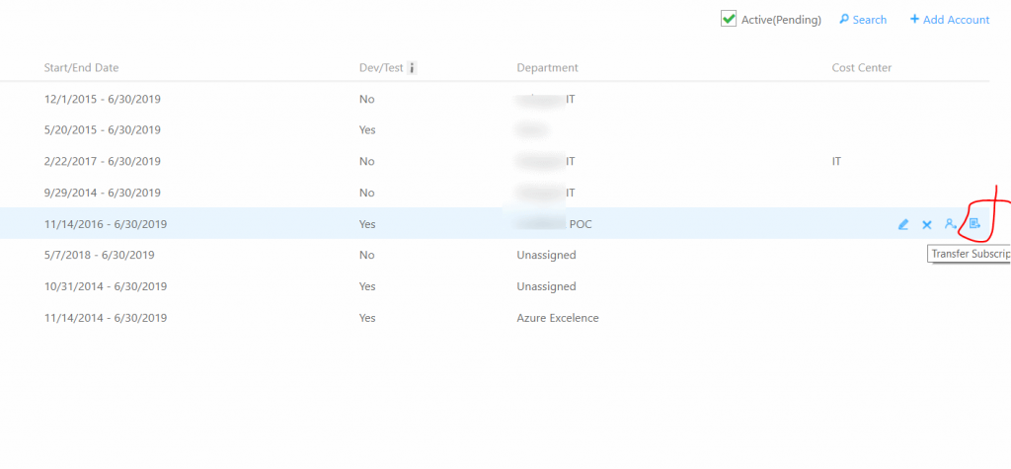Click the pencil edit icon in the POC row
1011x469 pixels.
[902, 225]
